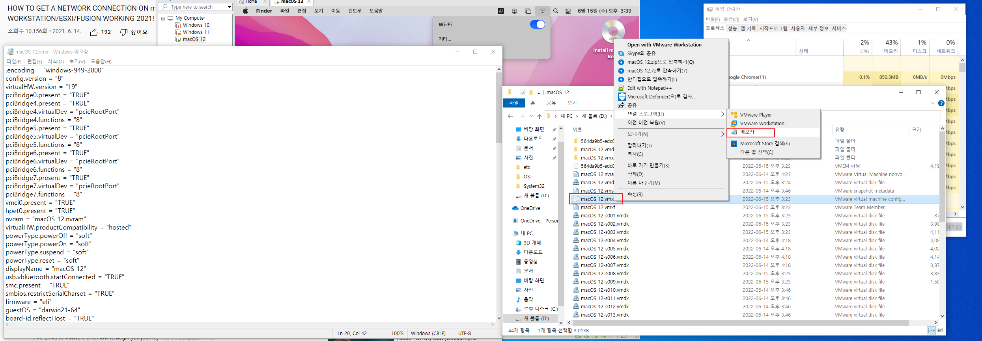The image size is (982, 341).
Task: Click the VMware Workstation icon in submenu
Action: [734, 123]
